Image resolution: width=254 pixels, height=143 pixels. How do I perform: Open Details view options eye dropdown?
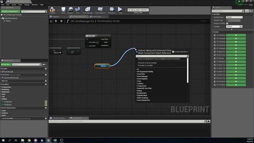pyautogui.click(x=251, y=11)
